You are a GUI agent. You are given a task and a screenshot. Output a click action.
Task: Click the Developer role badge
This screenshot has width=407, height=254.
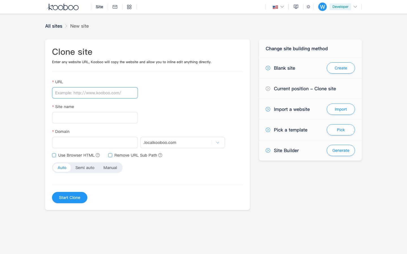tap(340, 7)
